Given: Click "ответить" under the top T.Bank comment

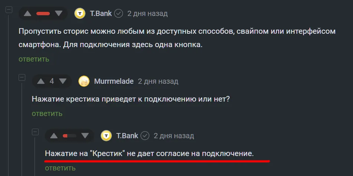Looking at the screenshot, I should (34, 59).
